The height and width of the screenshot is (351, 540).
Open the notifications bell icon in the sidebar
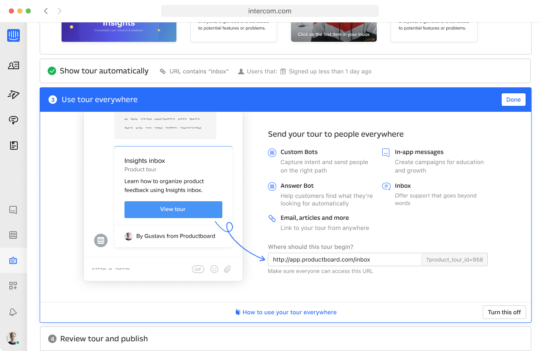tap(13, 312)
